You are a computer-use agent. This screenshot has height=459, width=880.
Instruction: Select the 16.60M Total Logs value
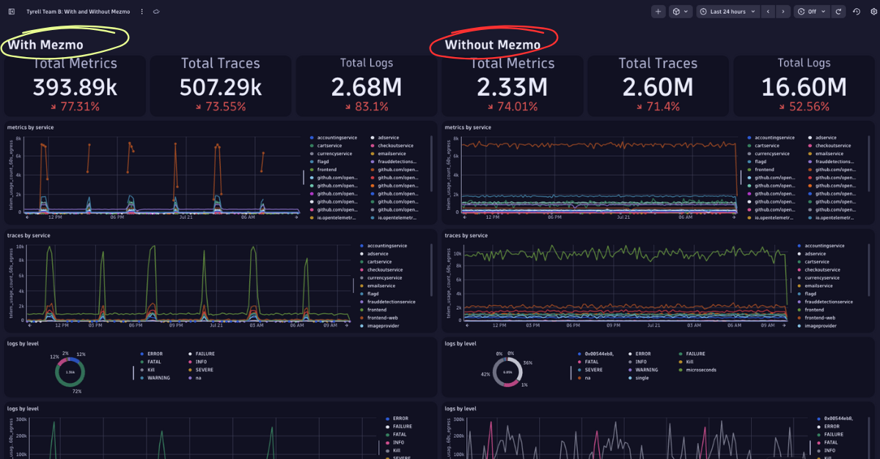(804, 87)
